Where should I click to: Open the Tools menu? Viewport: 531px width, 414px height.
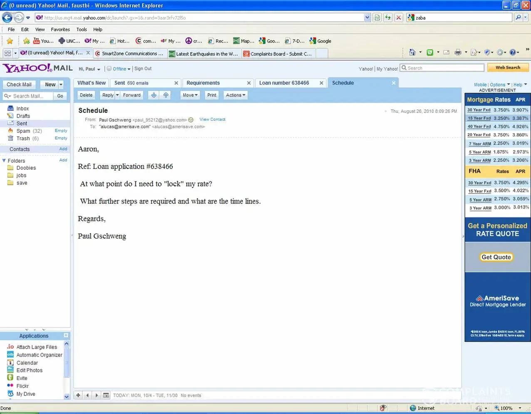click(x=82, y=30)
